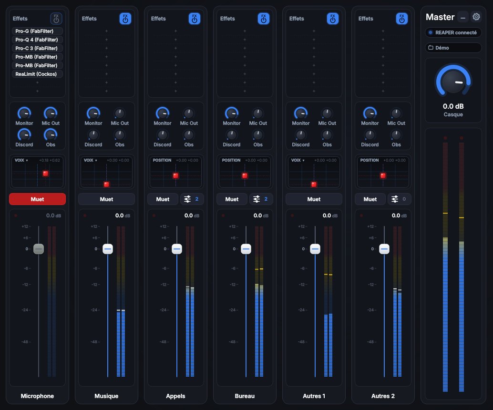Add effect in first empty Microphone slot
Viewport: 493px width, 410px height.
coord(37,82)
